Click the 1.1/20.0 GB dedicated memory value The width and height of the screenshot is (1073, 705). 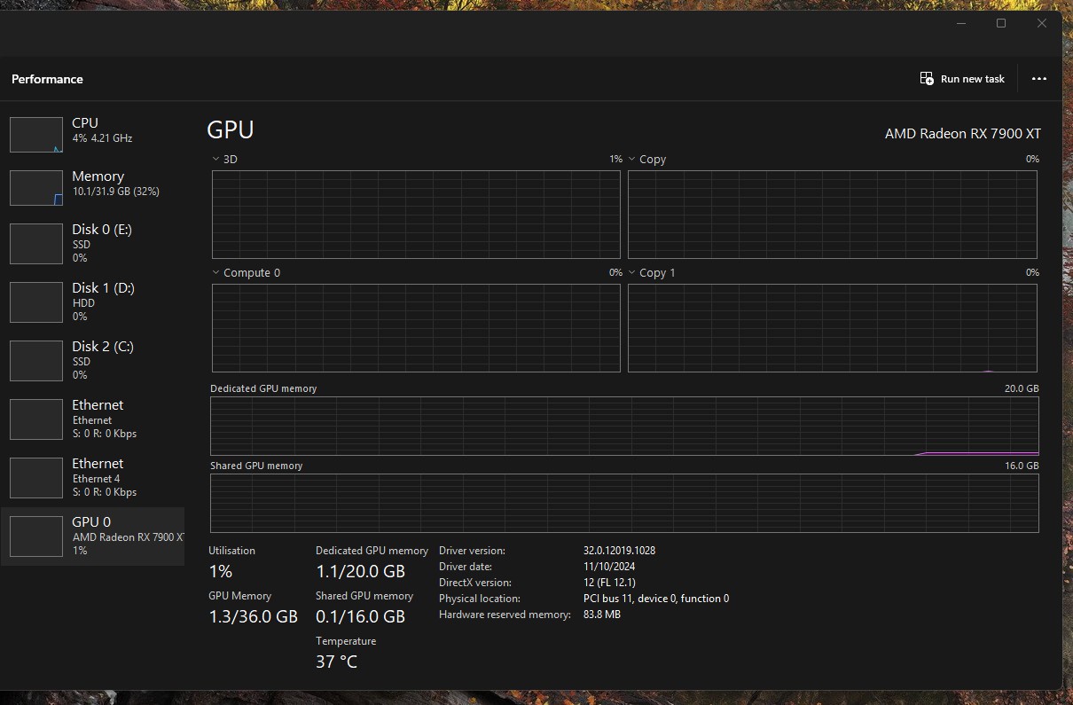(360, 572)
